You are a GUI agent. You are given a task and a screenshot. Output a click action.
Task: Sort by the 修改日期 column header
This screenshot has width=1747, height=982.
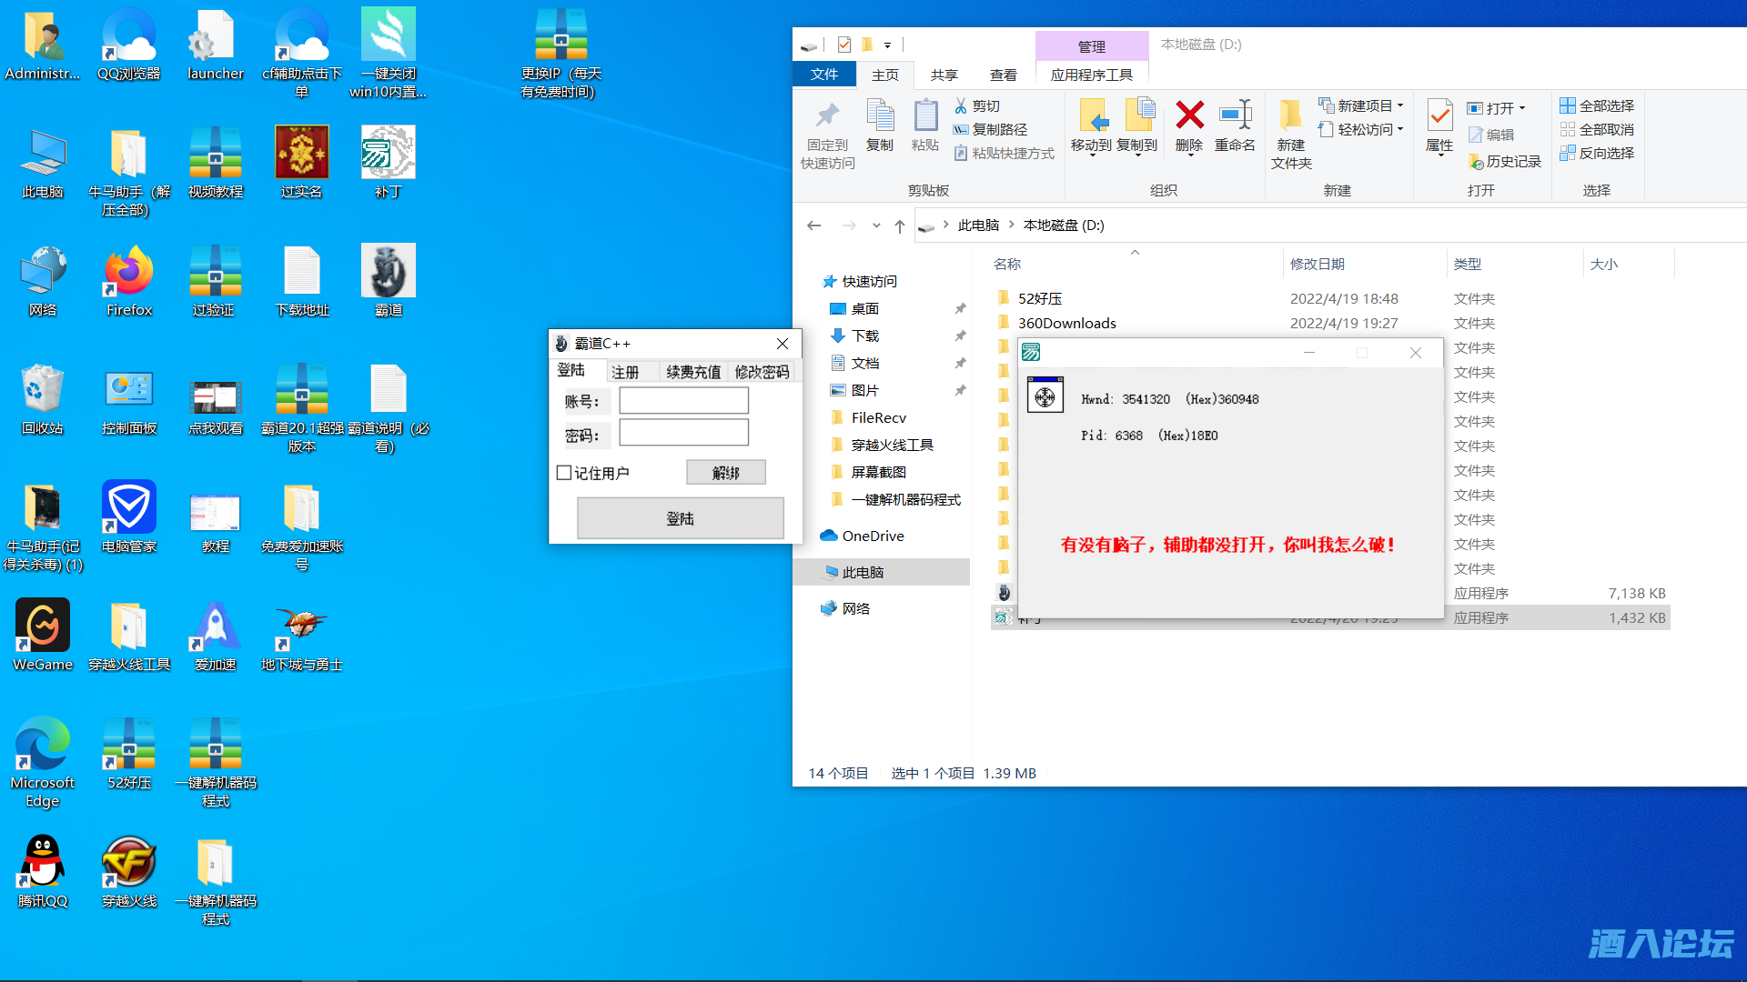coord(1362,264)
